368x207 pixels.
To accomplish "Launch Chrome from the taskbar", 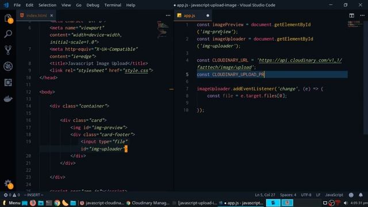I will 57,203.
